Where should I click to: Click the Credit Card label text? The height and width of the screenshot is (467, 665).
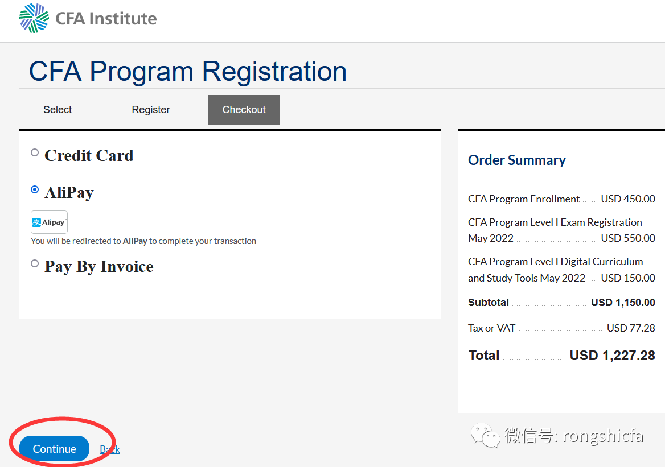click(89, 155)
